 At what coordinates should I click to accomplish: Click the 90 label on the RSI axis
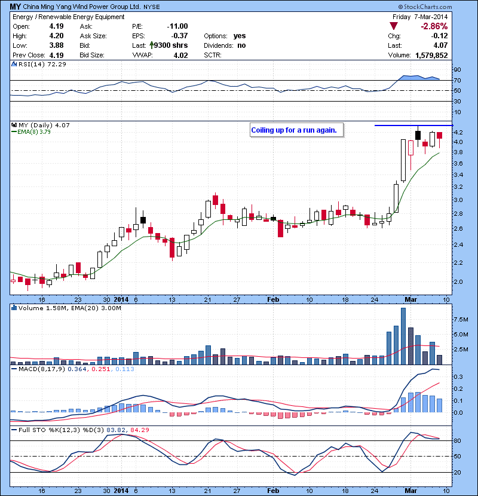tap(458, 69)
